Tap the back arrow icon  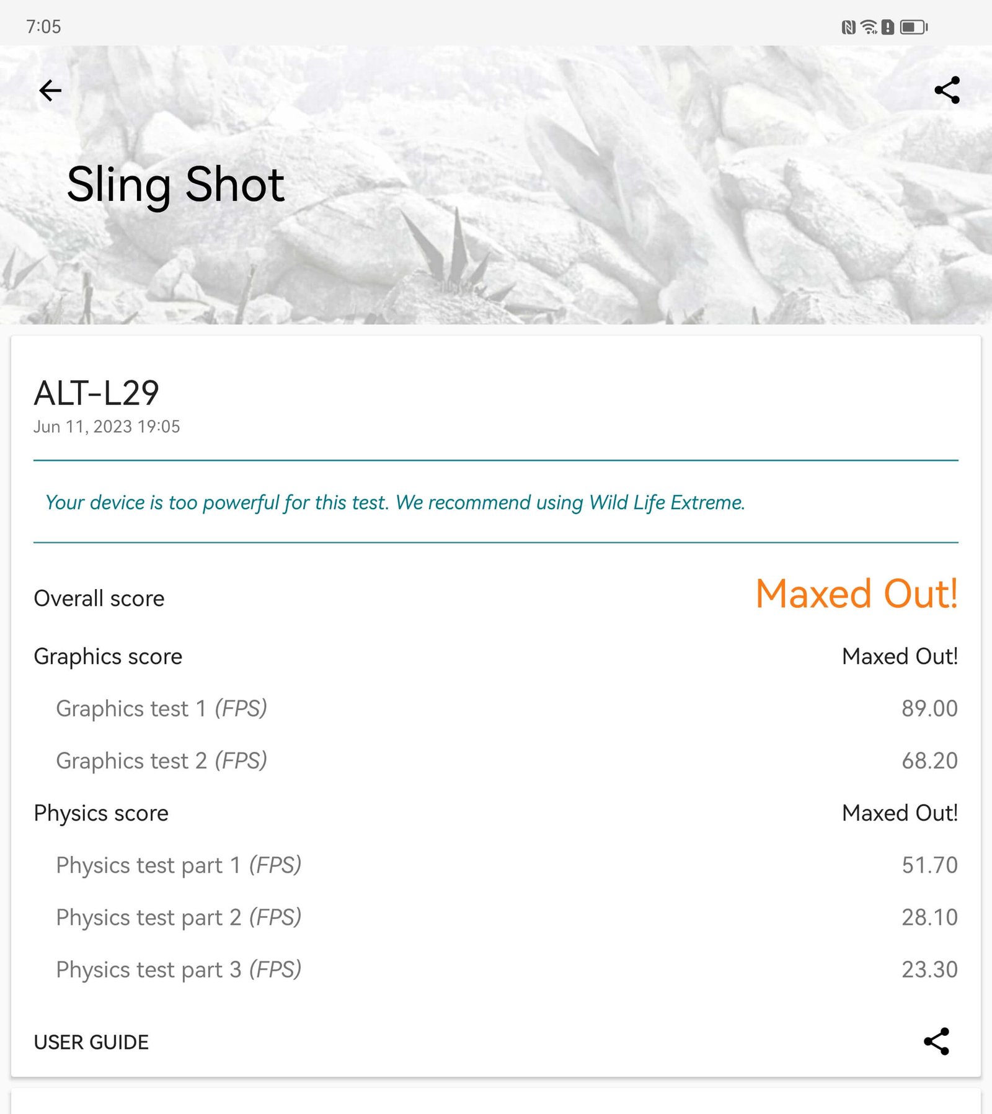pos(50,91)
